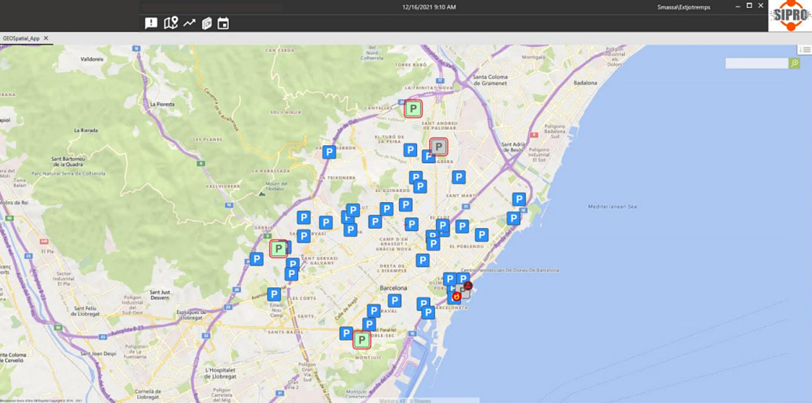The width and height of the screenshot is (812, 403).
Task: Close the GEOSpatial_App tab
Action: click(46, 39)
